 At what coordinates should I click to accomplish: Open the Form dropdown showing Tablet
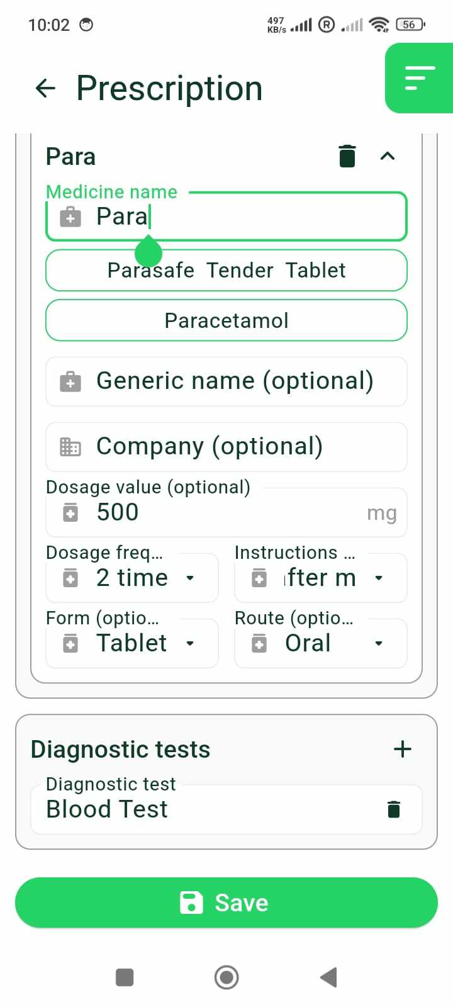point(132,643)
